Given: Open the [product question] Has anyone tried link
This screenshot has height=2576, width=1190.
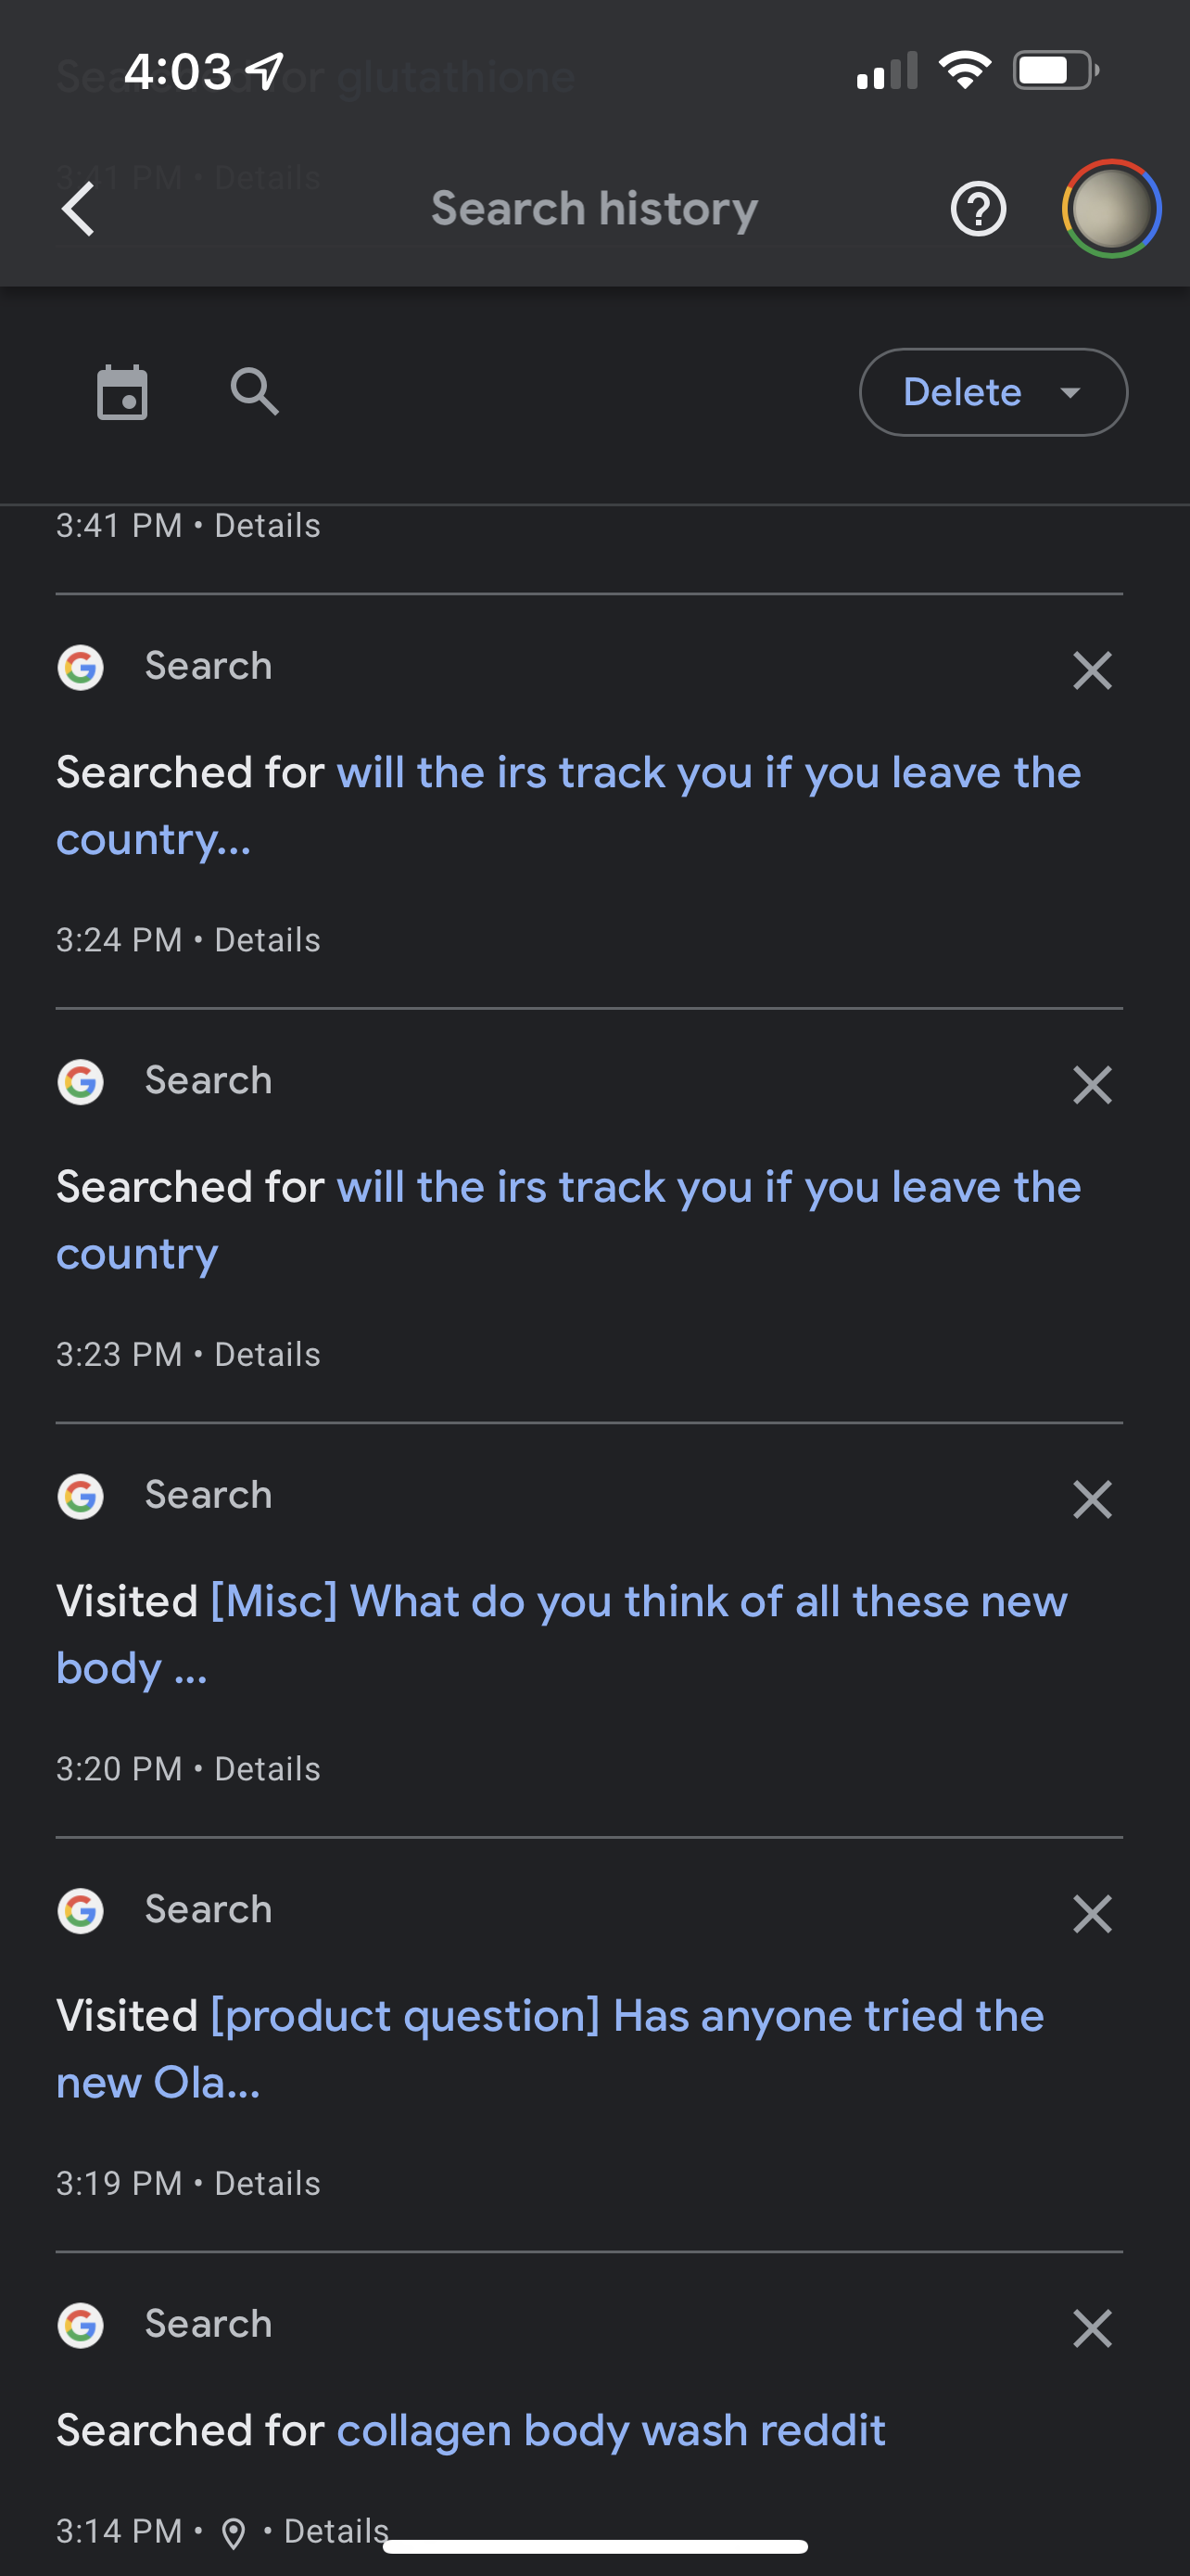Looking at the screenshot, I should [627, 2017].
